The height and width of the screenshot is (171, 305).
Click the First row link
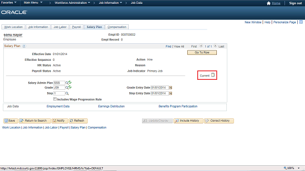pyautogui.click(x=194, y=47)
